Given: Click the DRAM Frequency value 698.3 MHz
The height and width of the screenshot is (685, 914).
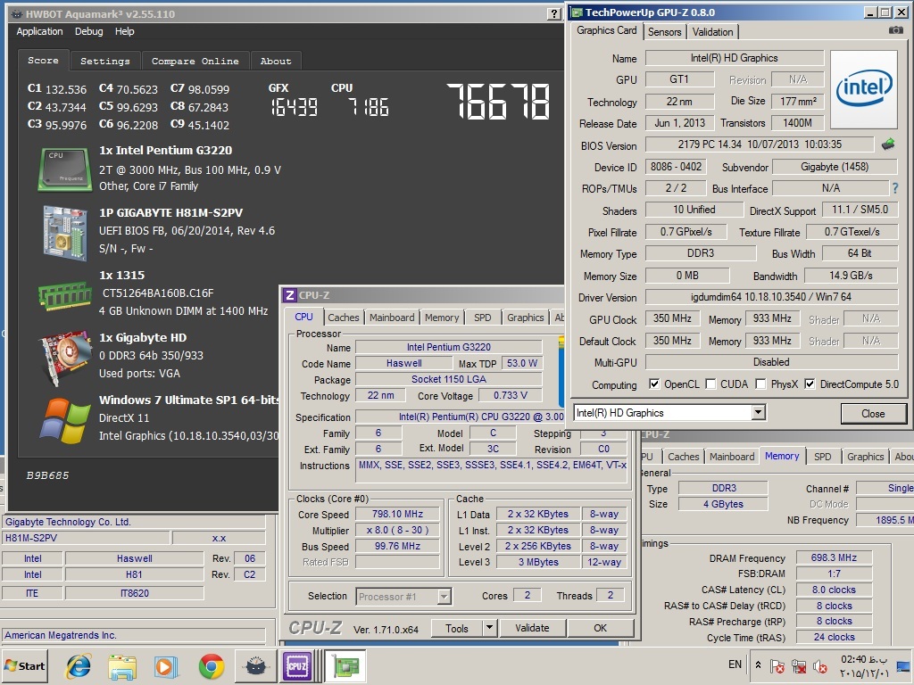Looking at the screenshot, I should point(834,558).
